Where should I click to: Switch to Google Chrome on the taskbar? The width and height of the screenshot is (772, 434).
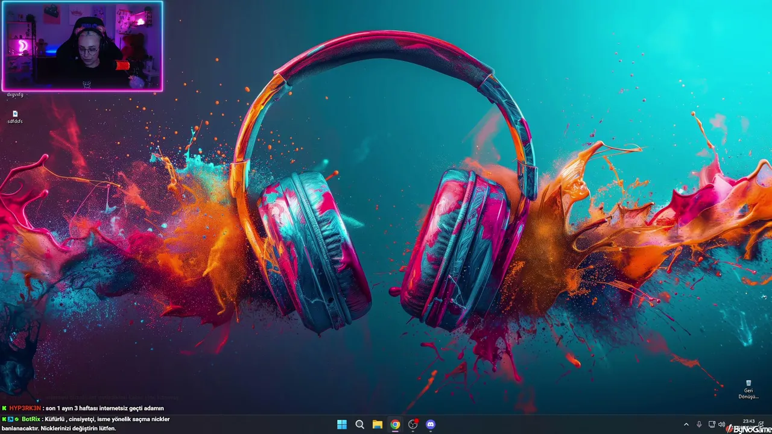click(x=395, y=424)
